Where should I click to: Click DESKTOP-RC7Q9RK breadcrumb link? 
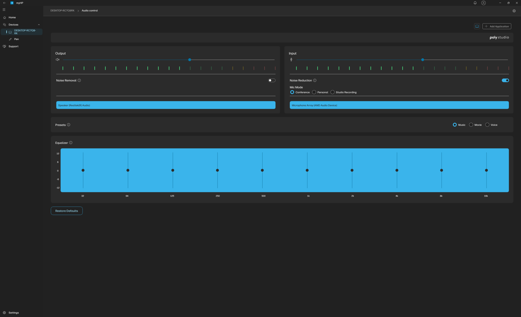(x=62, y=11)
